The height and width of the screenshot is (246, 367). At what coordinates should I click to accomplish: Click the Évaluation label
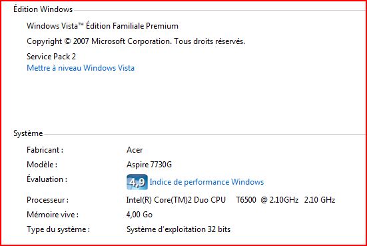pyautogui.click(x=47, y=179)
